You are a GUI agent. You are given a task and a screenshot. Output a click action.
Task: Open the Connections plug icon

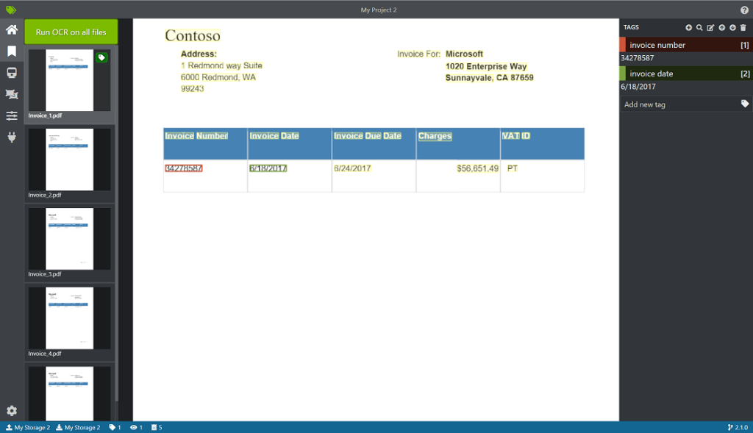tap(11, 137)
